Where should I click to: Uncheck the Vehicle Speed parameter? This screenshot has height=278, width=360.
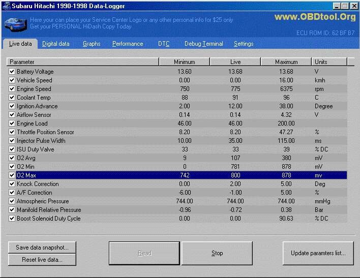click(x=12, y=80)
